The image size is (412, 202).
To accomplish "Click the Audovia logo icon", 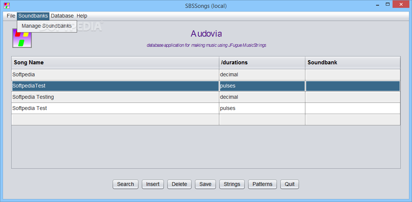I will click(x=22, y=38).
